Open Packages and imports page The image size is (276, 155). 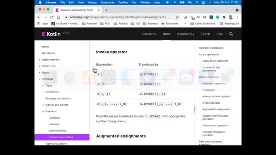(58, 99)
